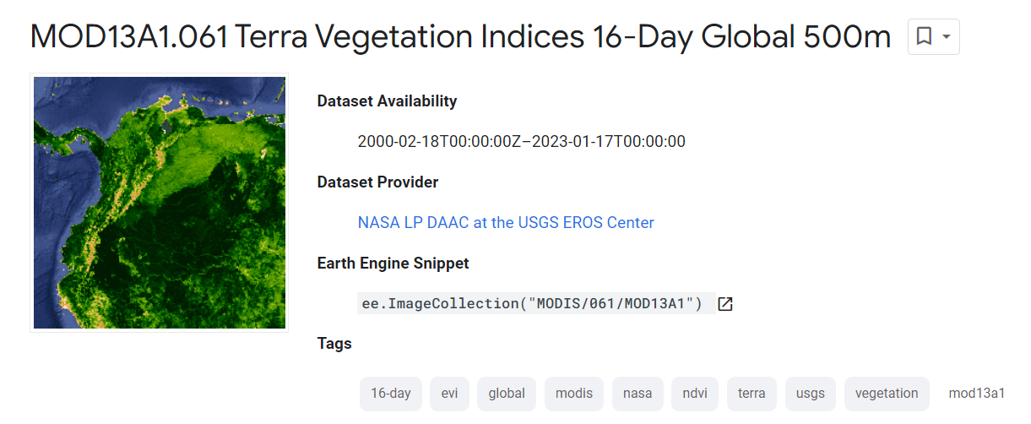Expand the bookmark dropdown arrow
The image size is (1031, 424).
[x=947, y=36]
